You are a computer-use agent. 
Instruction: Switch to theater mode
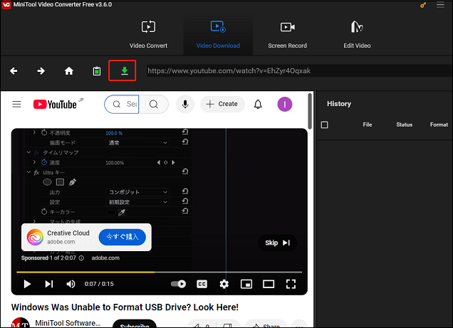(269, 284)
